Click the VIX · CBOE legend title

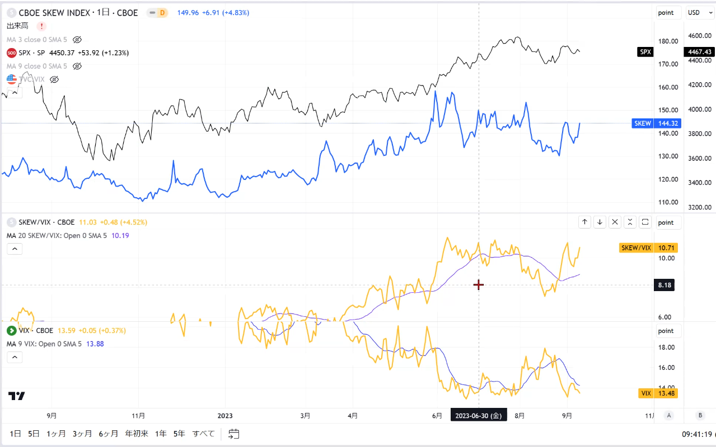(36, 331)
